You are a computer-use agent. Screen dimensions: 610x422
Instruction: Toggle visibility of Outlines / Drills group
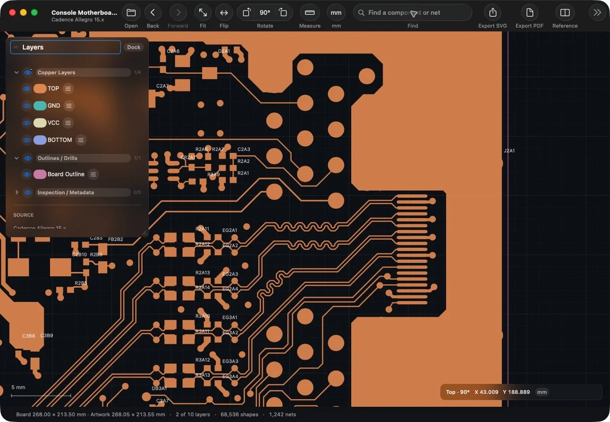tap(28, 158)
